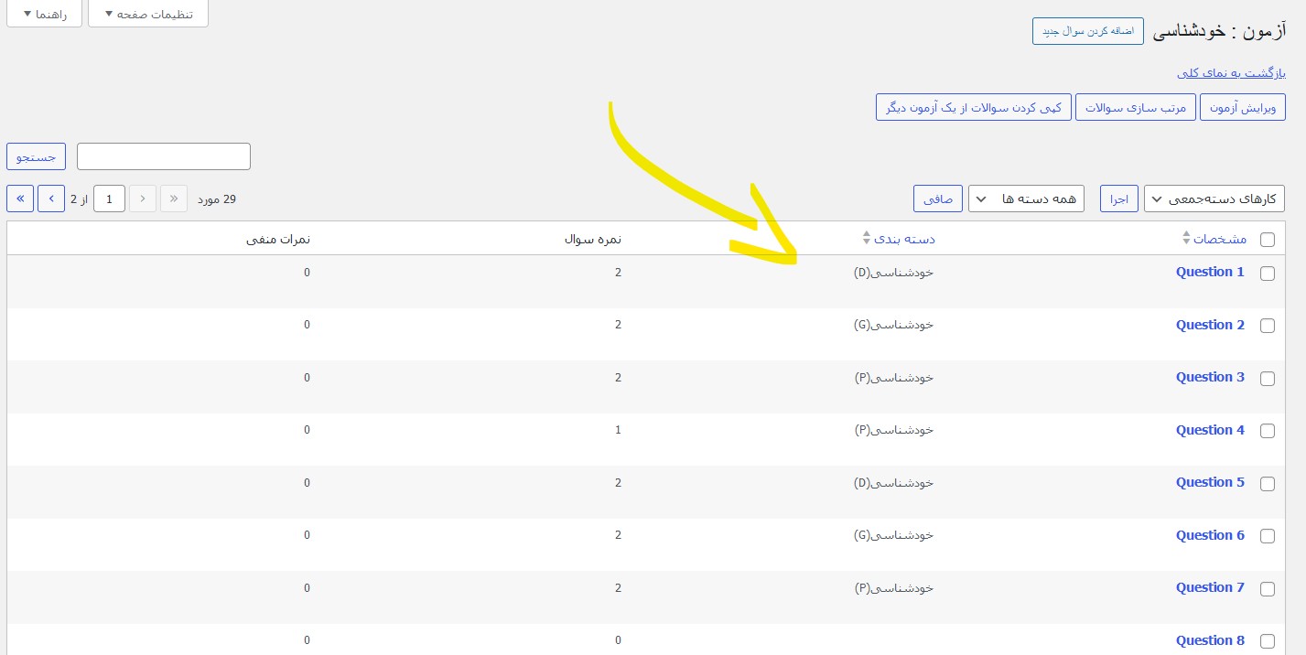Apply the bulk action with اجرا button

click(x=1119, y=199)
